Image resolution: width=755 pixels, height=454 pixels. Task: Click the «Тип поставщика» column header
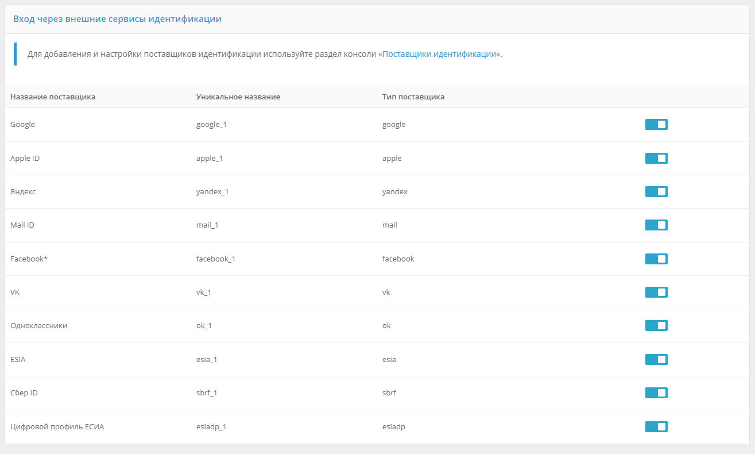coord(413,97)
